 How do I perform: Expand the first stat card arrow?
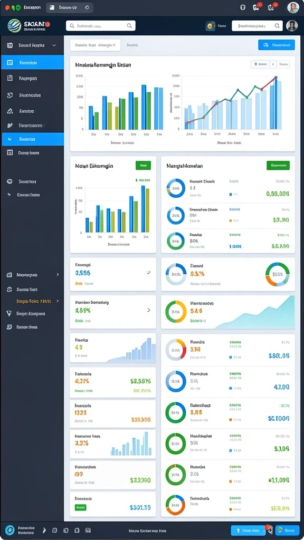(x=148, y=272)
